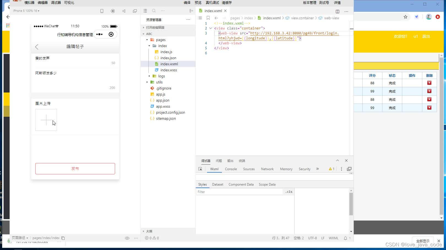
Task: Click the copy page path icon
Action: (63, 238)
